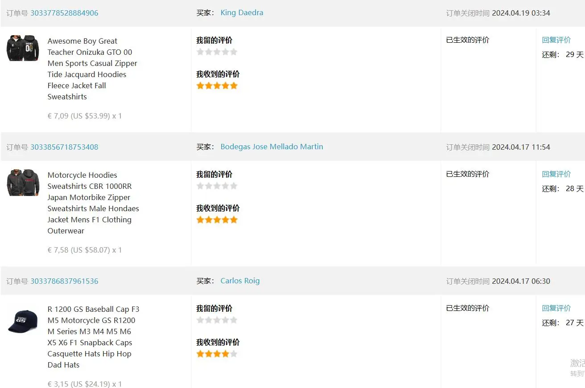This screenshot has height=388, width=585.
Task: Open order number 3033778528884906
Action: (64, 13)
